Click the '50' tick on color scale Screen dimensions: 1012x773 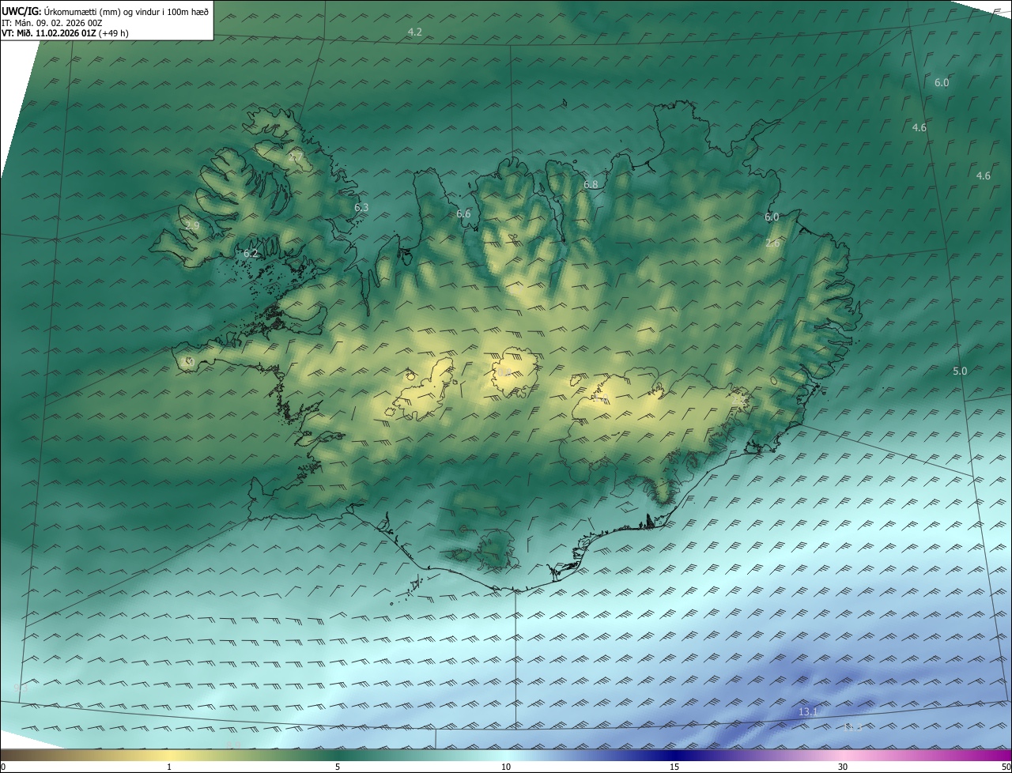1006,767
